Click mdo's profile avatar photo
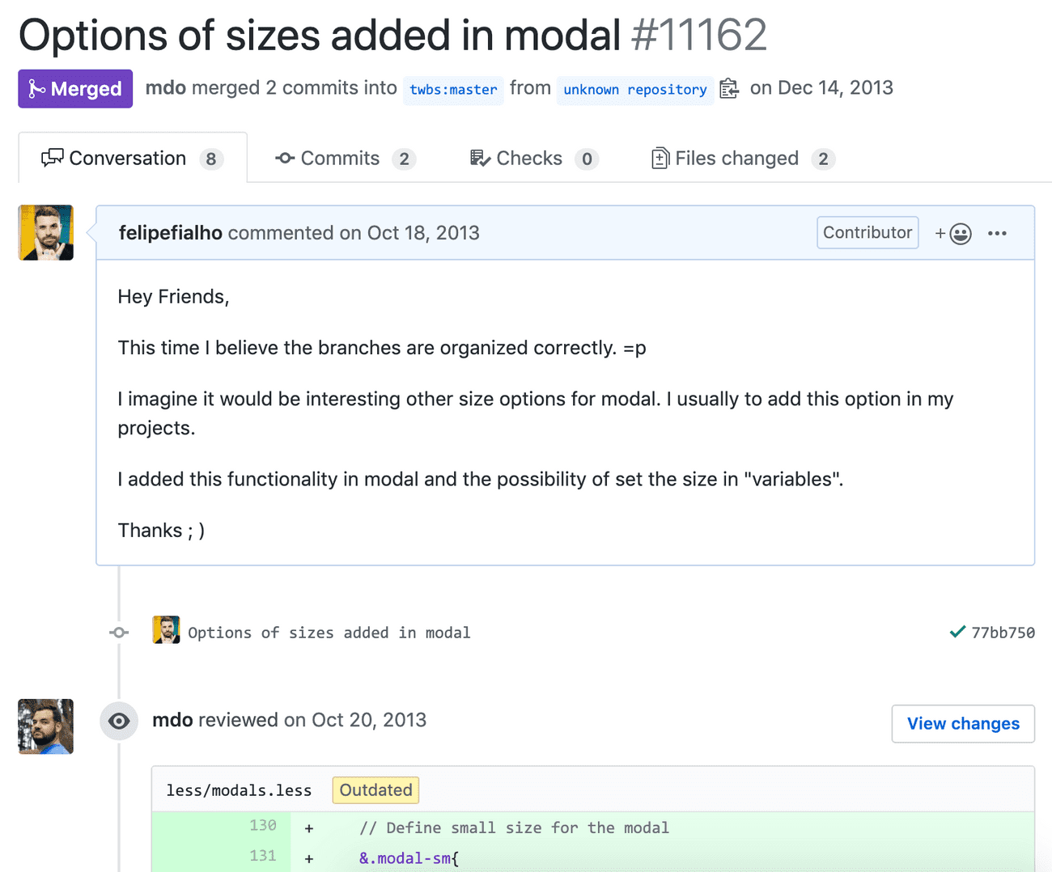 click(x=46, y=726)
